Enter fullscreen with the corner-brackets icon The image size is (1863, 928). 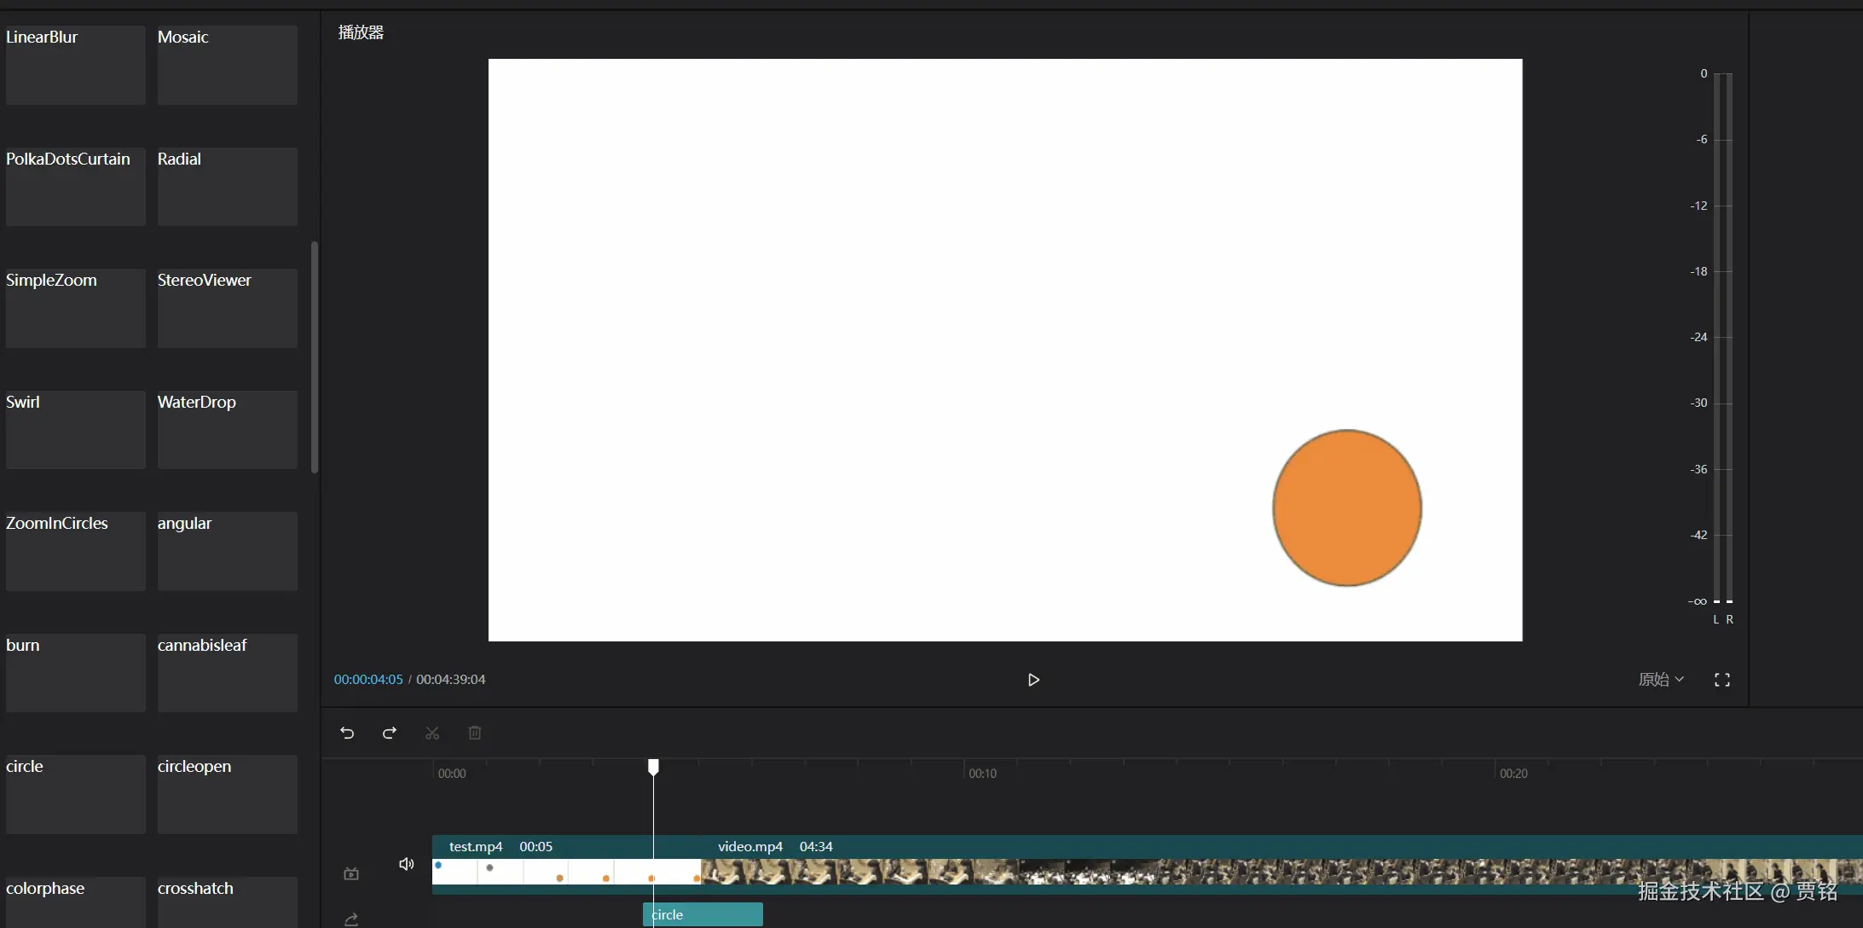[x=1721, y=680]
